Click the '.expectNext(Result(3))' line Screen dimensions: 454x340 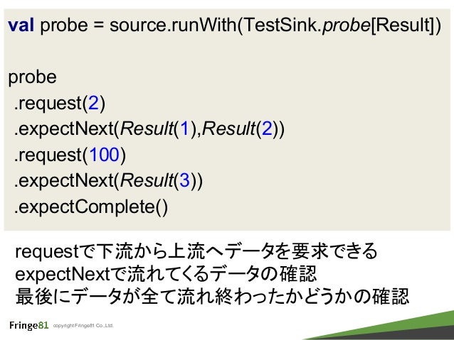tap(108, 181)
